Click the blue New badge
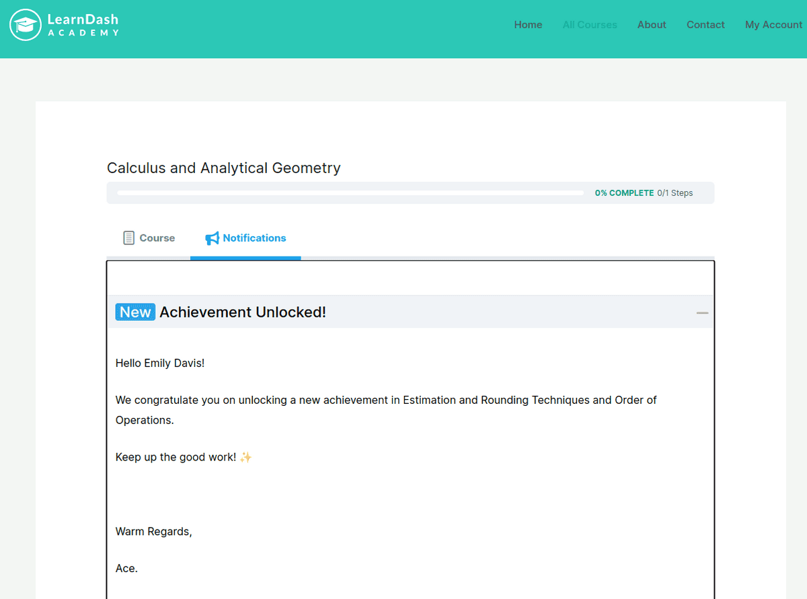This screenshot has height=599, width=807. click(x=135, y=312)
